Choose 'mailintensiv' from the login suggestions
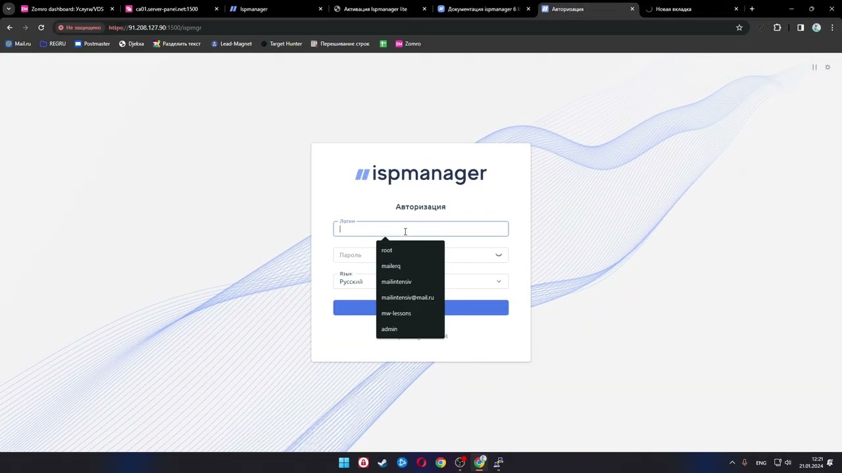The width and height of the screenshot is (842, 473). coord(410,282)
